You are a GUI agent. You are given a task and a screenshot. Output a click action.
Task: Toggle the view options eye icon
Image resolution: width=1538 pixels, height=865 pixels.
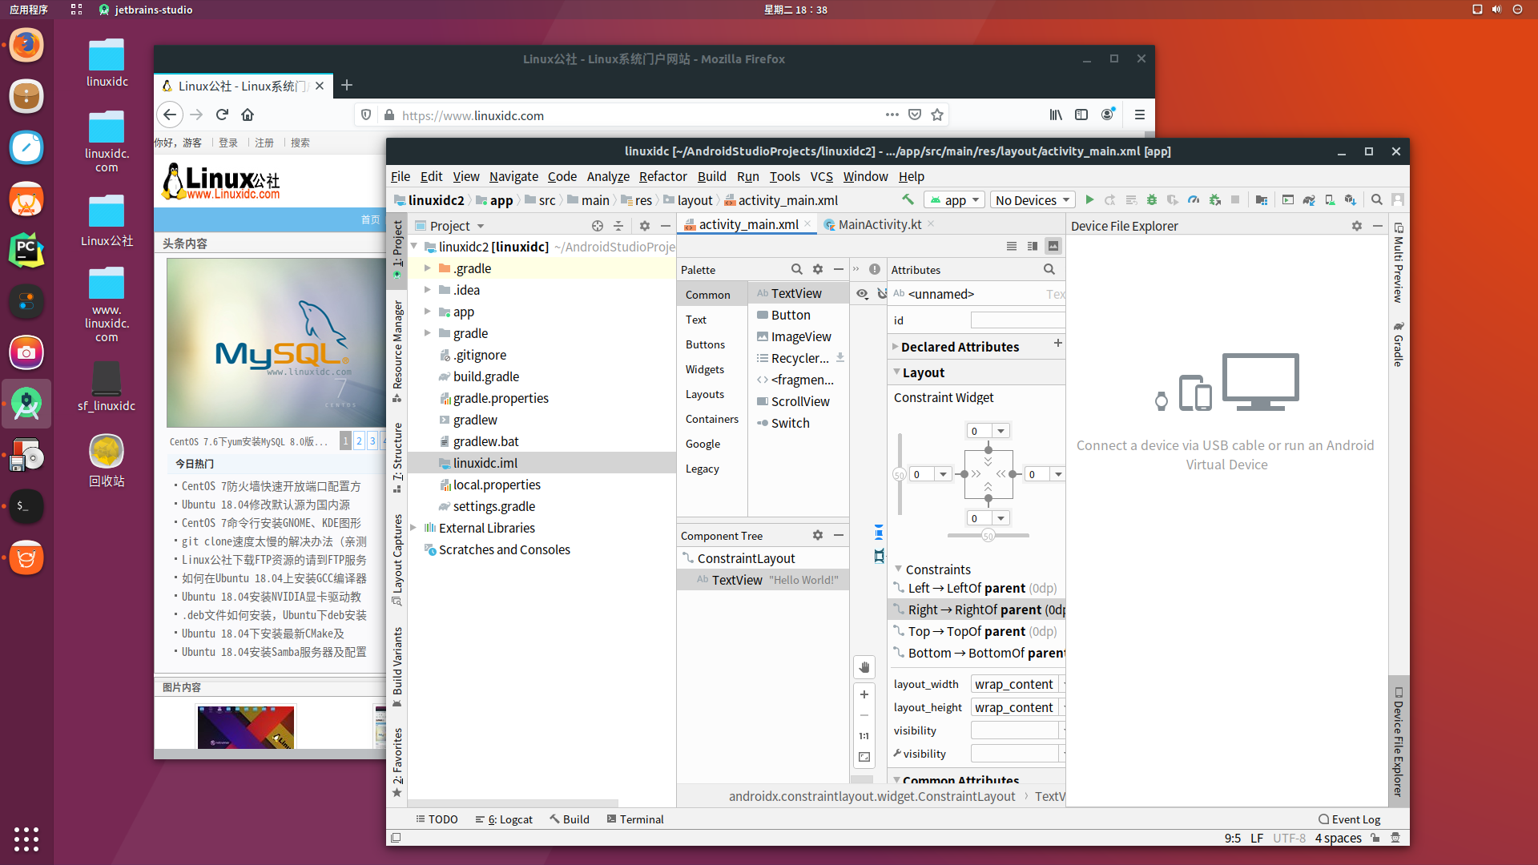862,294
